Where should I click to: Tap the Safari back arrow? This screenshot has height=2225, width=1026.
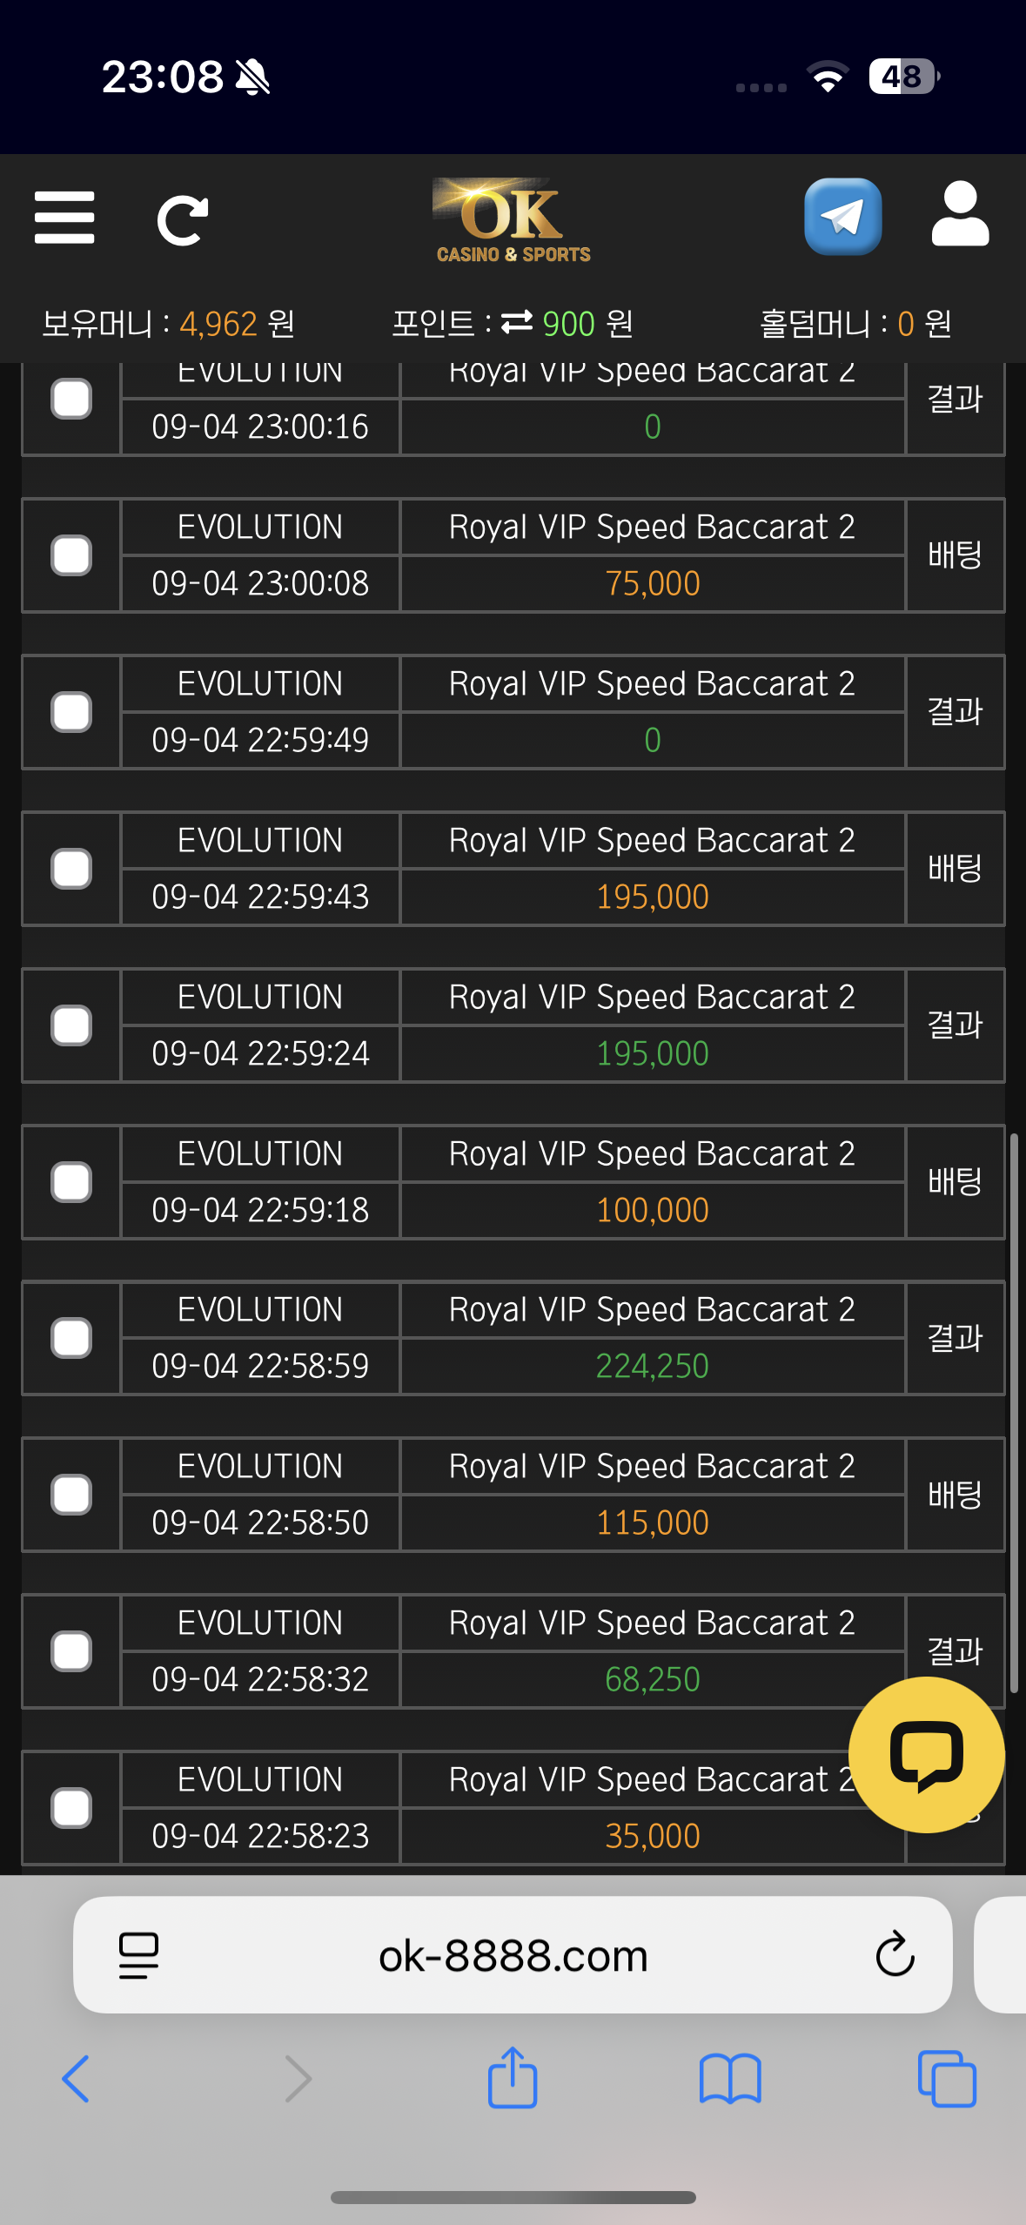point(76,2079)
